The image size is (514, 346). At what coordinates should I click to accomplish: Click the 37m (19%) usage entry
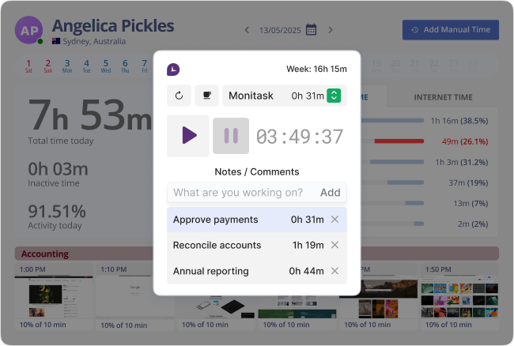click(468, 182)
